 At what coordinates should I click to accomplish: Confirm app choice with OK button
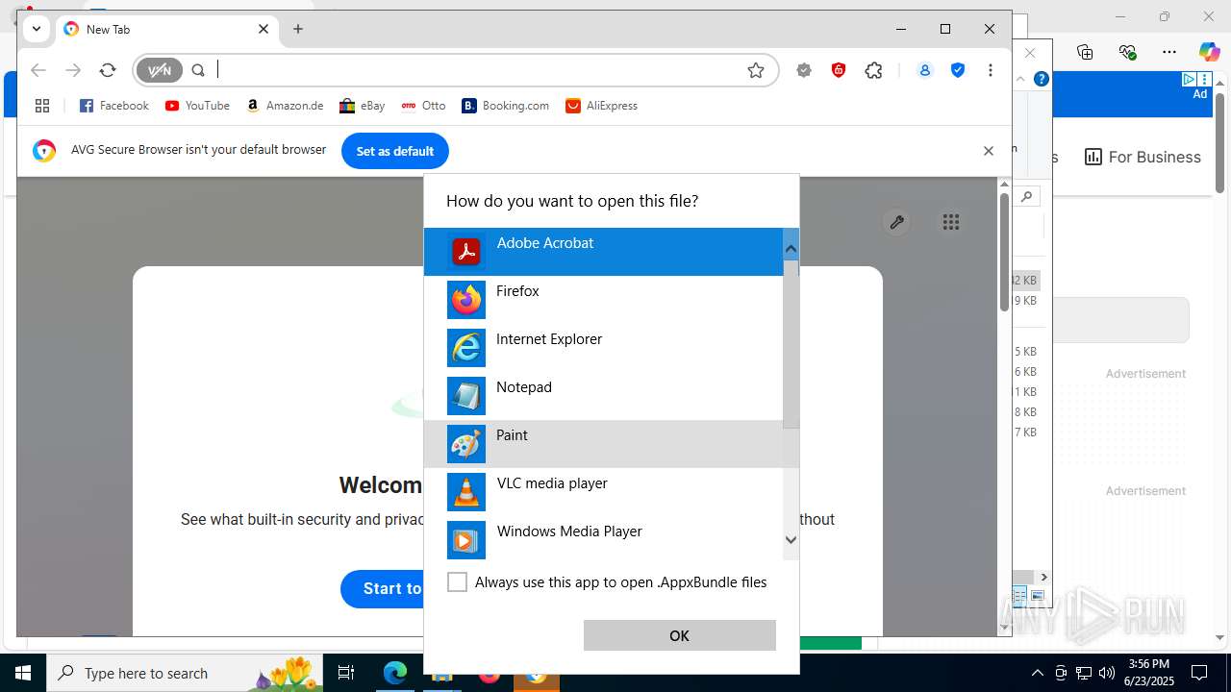click(679, 635)
